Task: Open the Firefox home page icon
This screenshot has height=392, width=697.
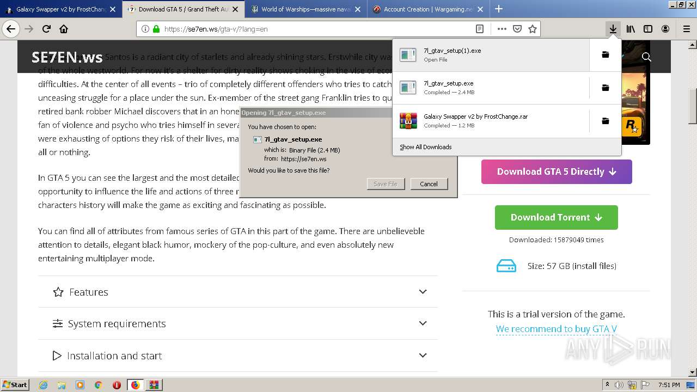Action: 64,29
